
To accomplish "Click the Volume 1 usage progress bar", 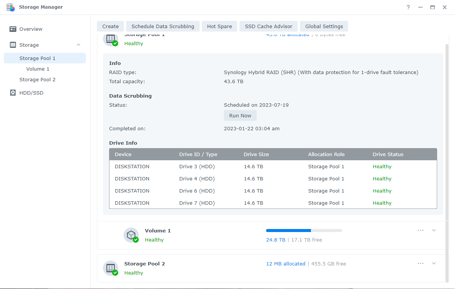I will tap(304, 231).
